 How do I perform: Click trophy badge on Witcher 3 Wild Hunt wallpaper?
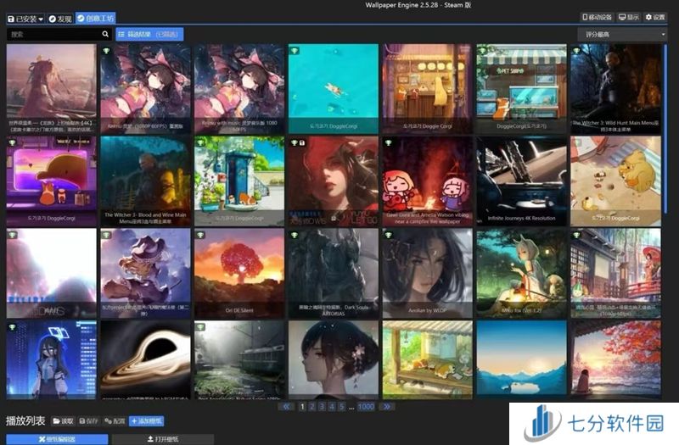point(577,51)
